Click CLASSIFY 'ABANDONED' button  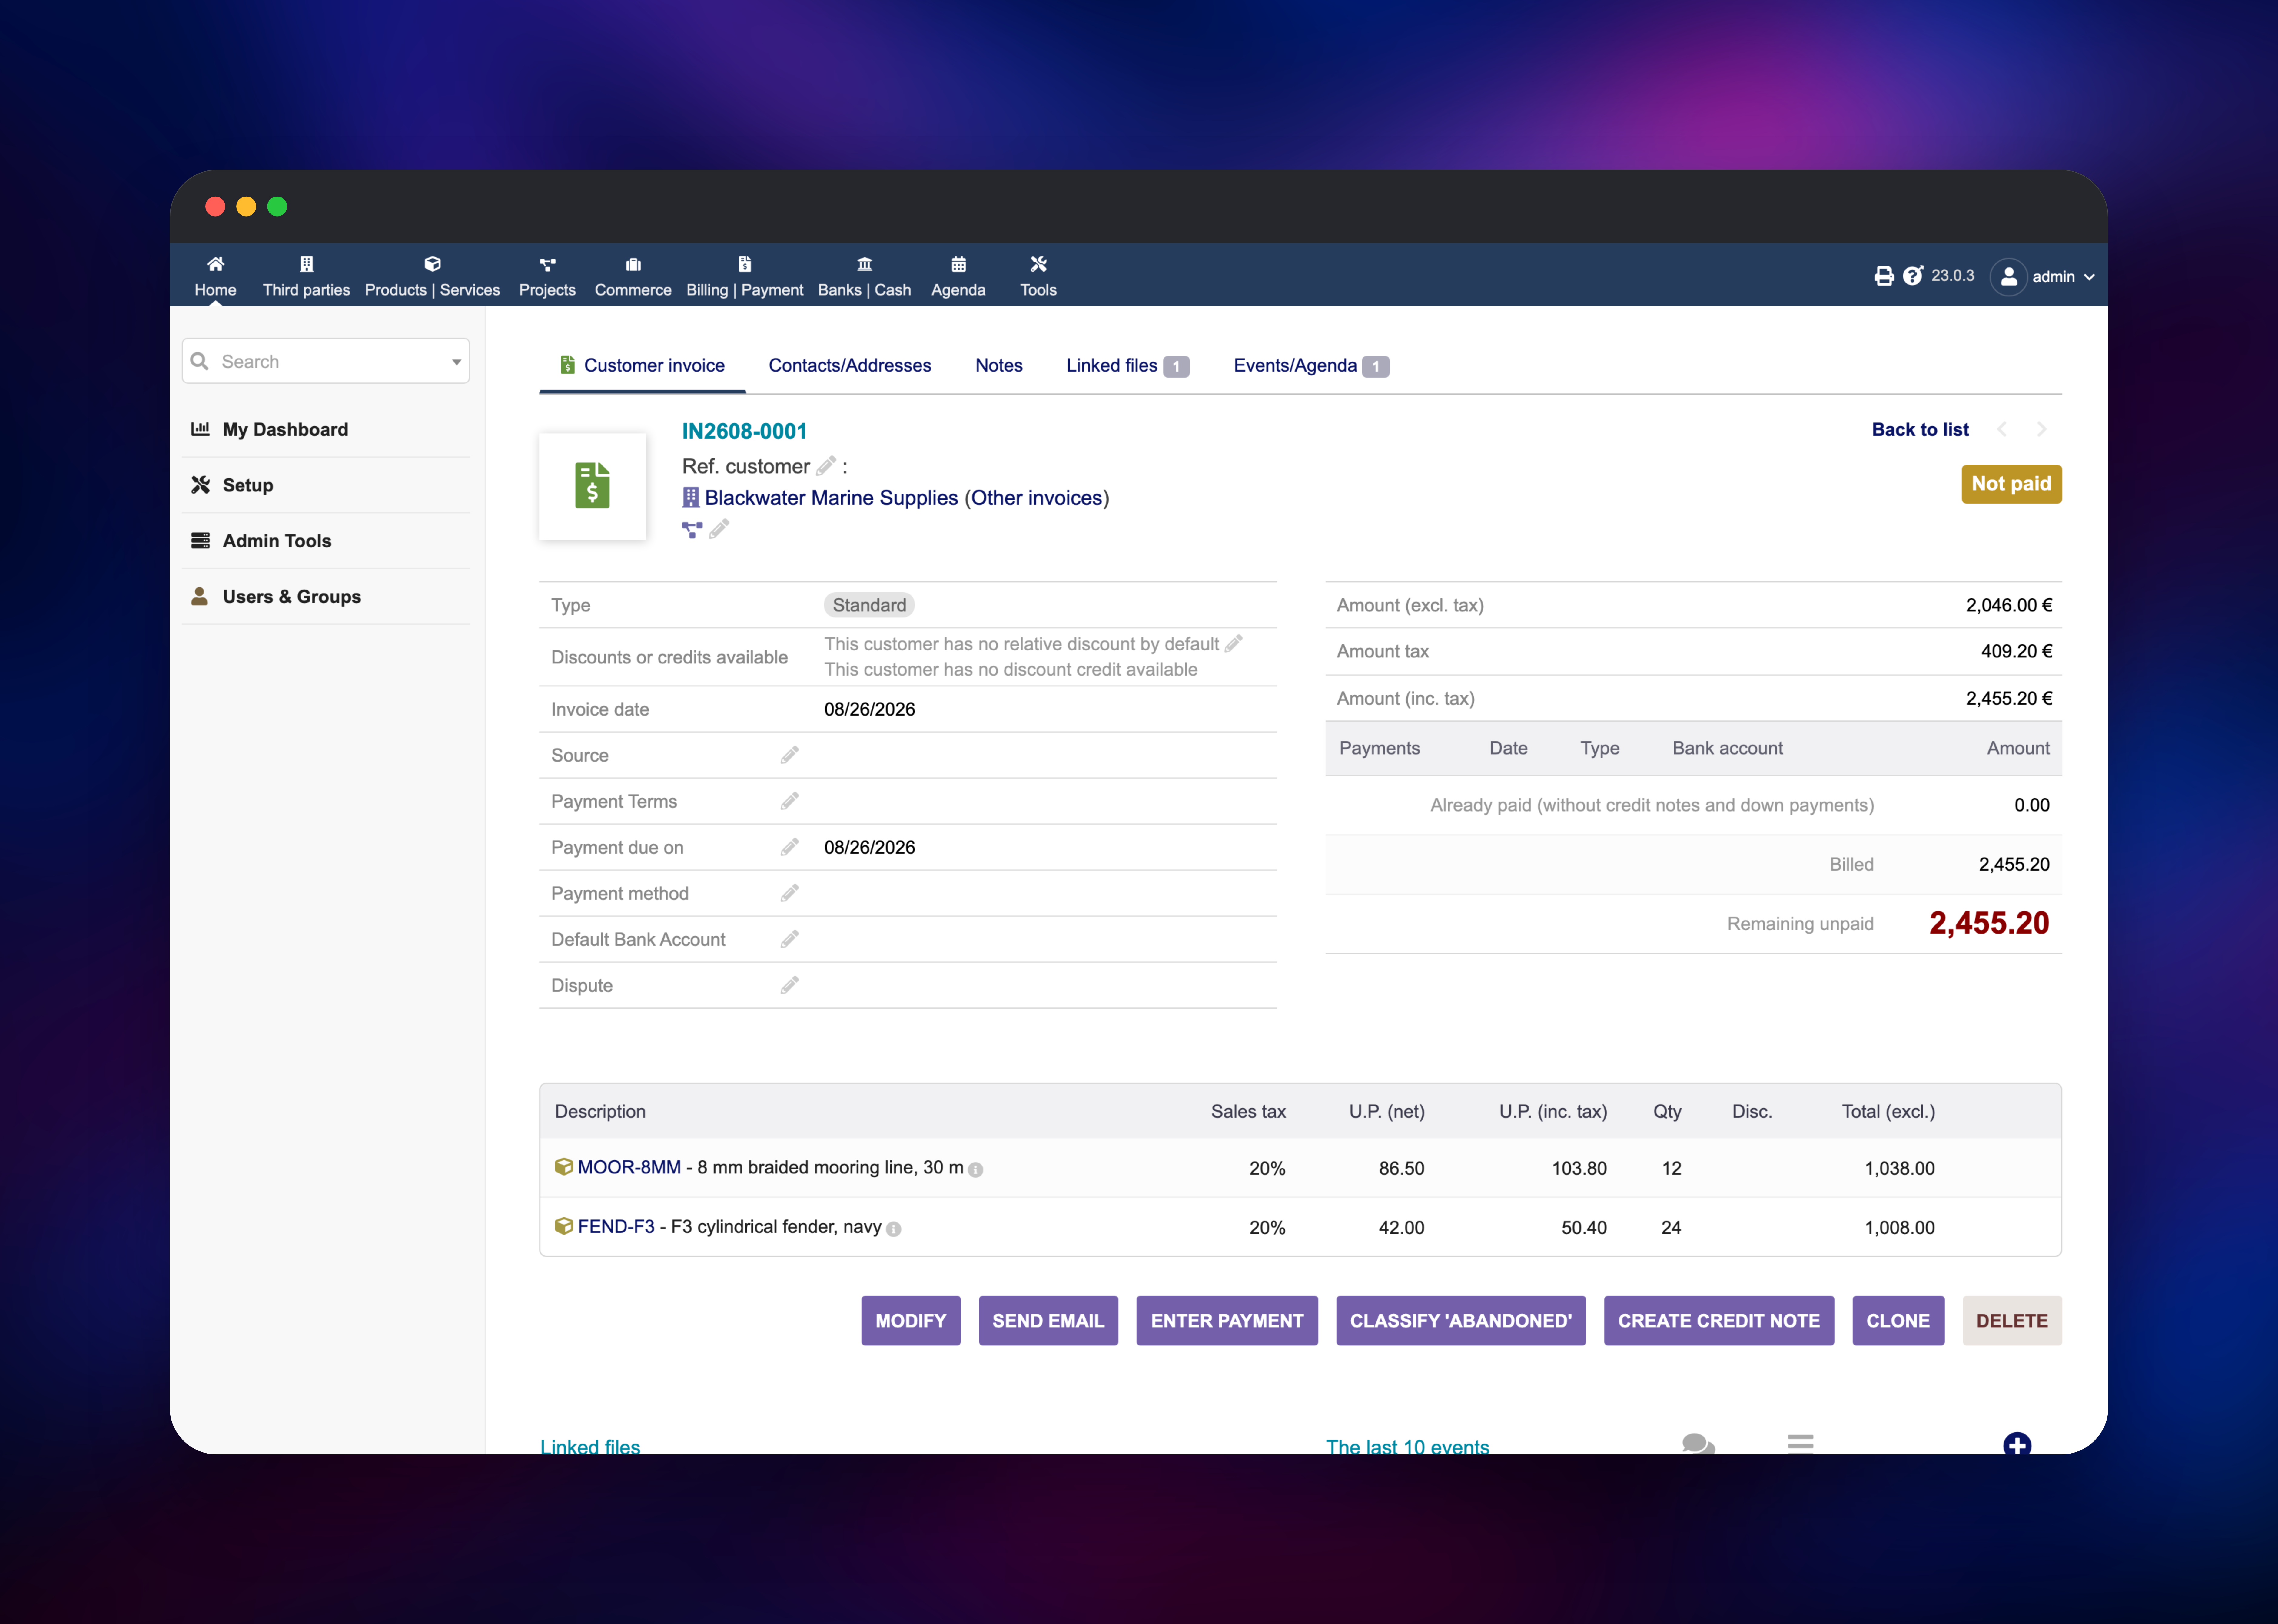(x=1461, y=1321)
